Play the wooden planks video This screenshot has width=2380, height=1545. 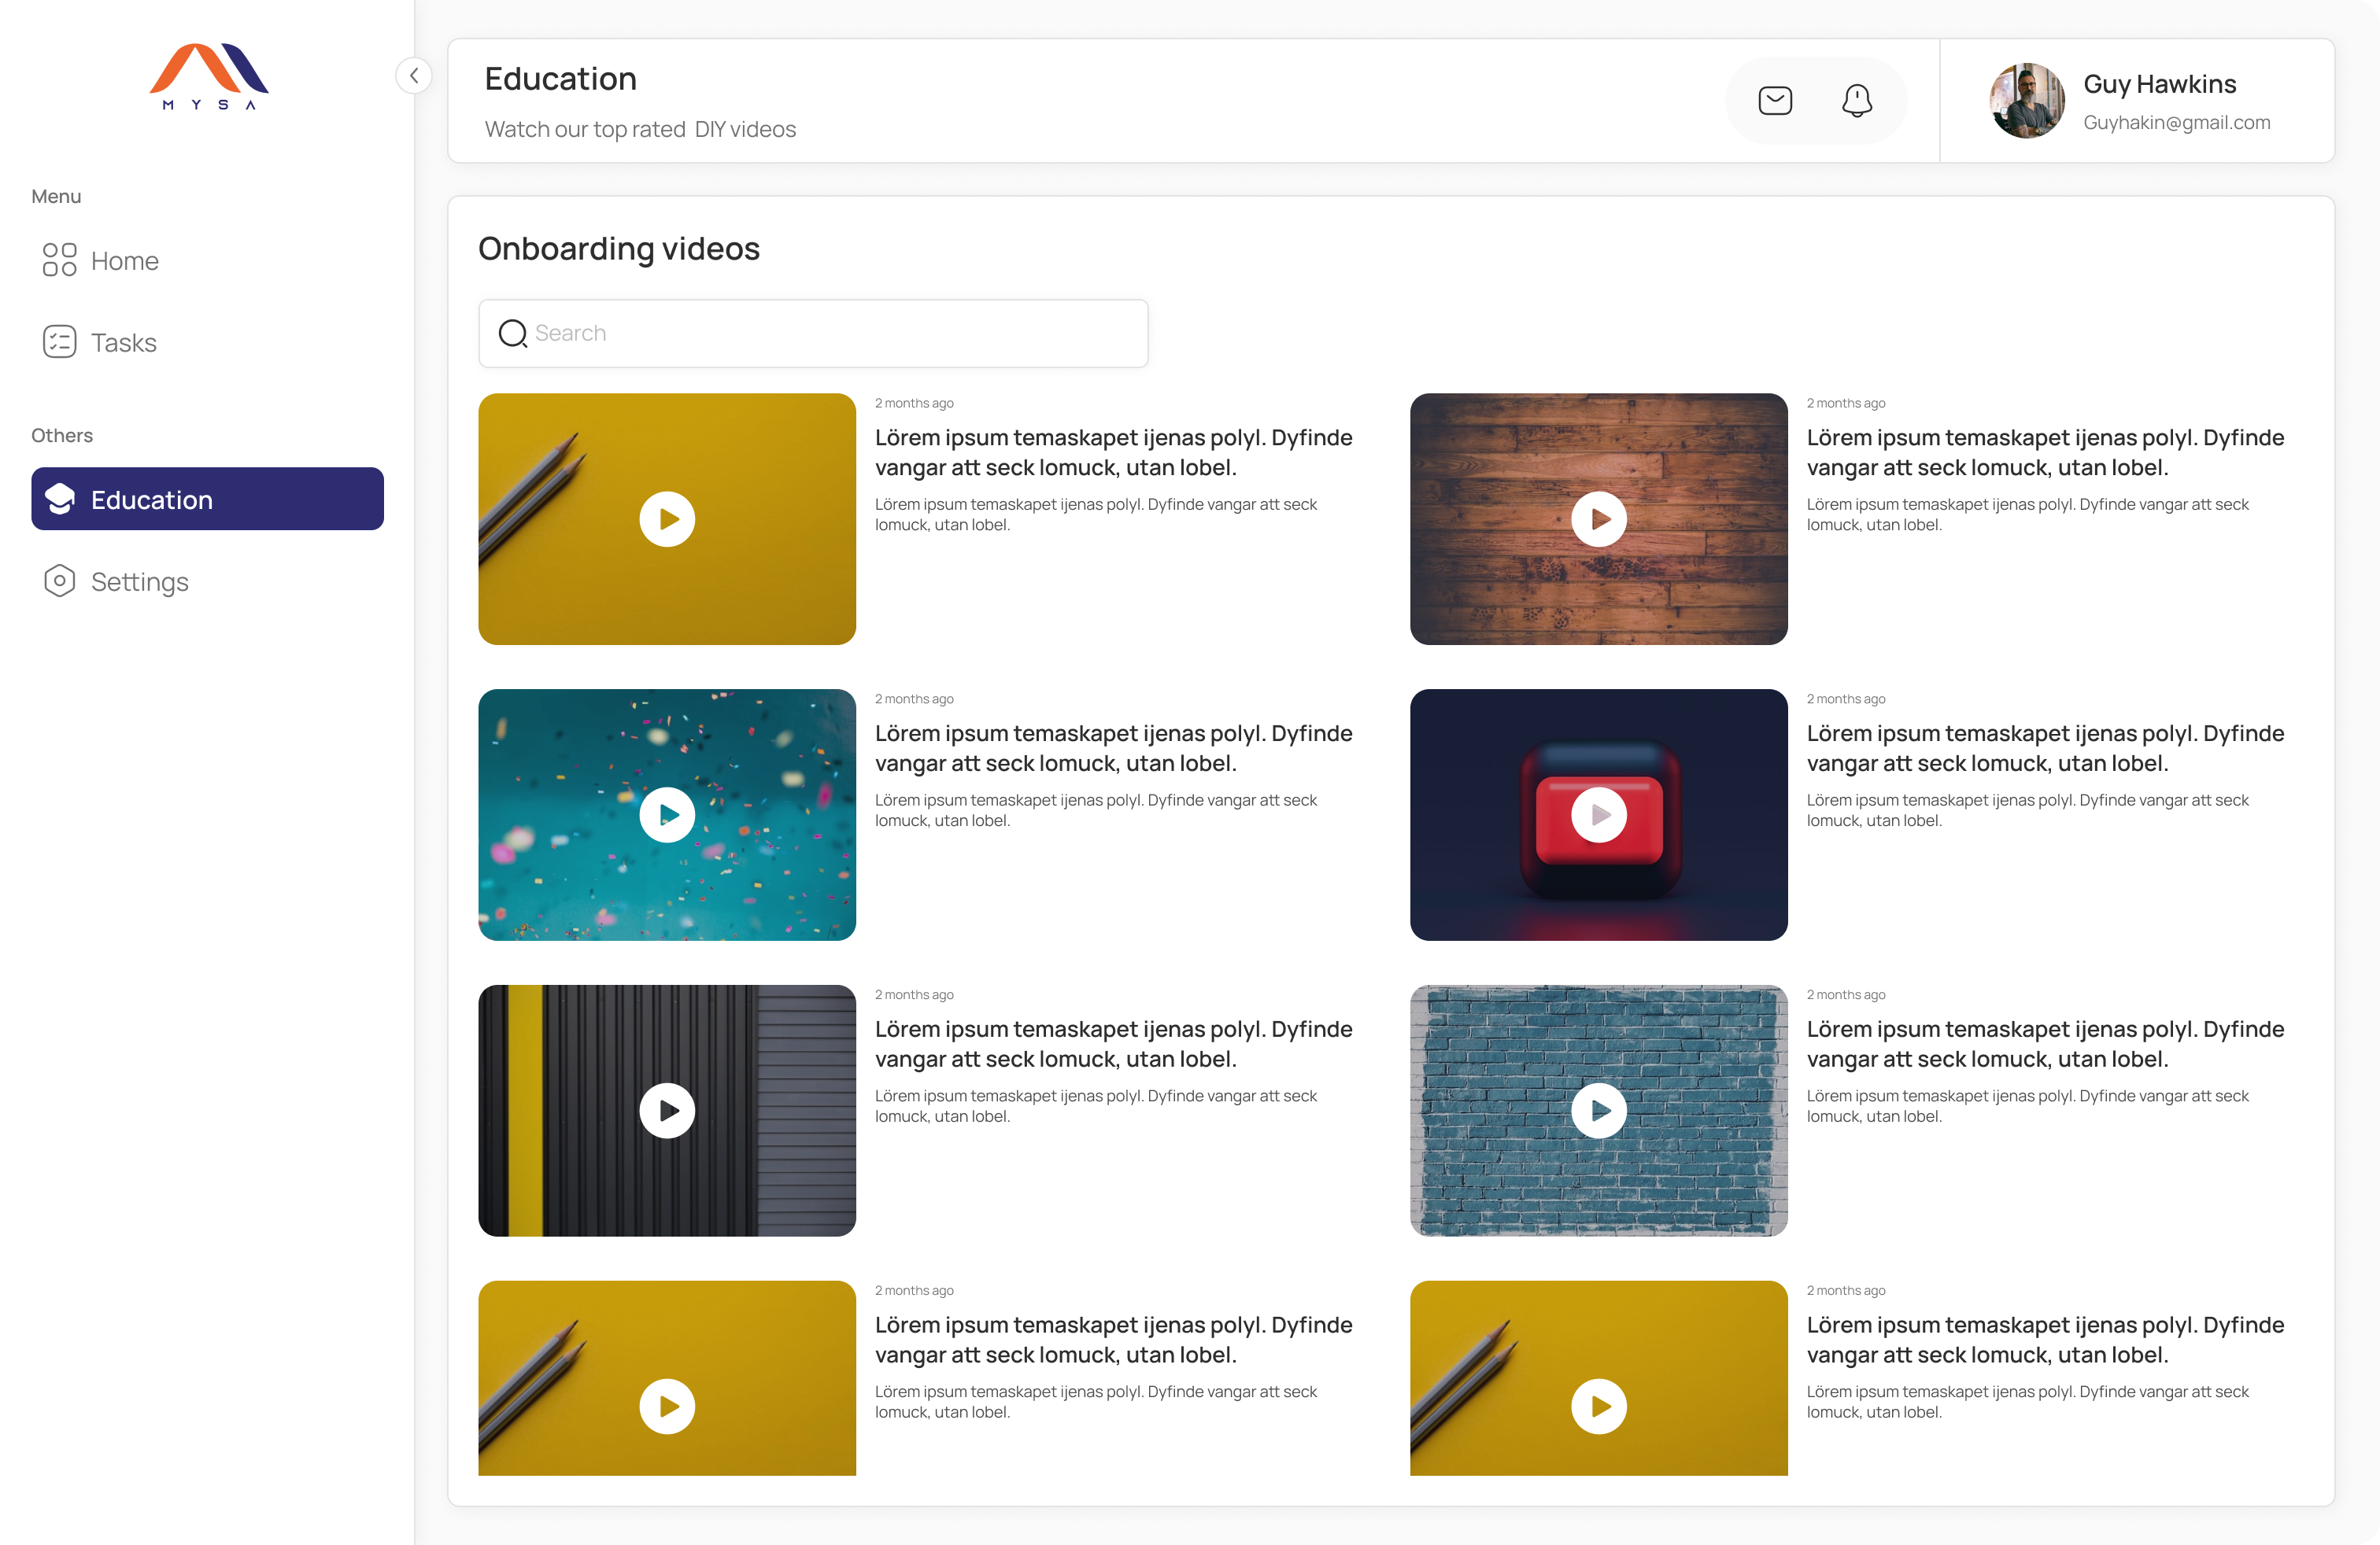click(1598, 518)
